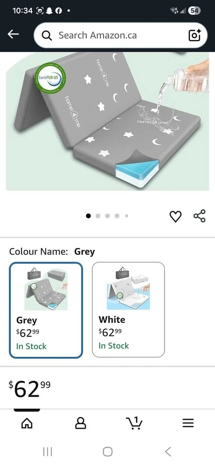Open the account profile icon
The image size is (215, 466).
(81, 423)
